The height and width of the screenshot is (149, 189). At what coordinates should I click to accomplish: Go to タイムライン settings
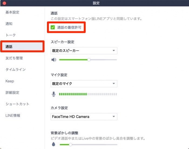[x=16, y=70]
